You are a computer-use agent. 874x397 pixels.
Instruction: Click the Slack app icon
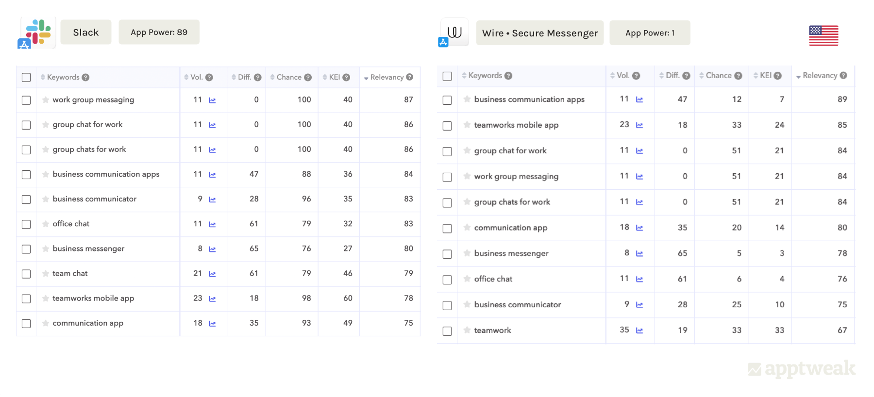pyautogui.click(x=37, y=33)
